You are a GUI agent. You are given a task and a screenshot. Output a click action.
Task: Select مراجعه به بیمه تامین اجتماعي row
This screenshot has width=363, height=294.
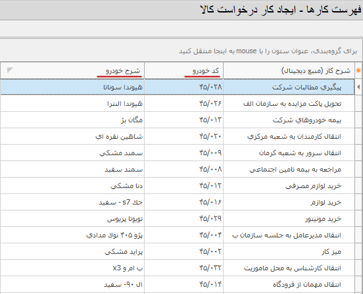coord(178,169)
